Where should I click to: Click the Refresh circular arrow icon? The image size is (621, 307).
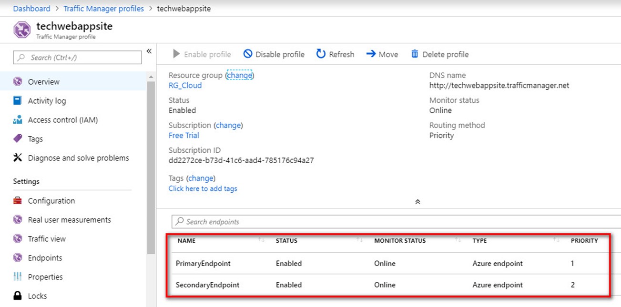point(321,54)
